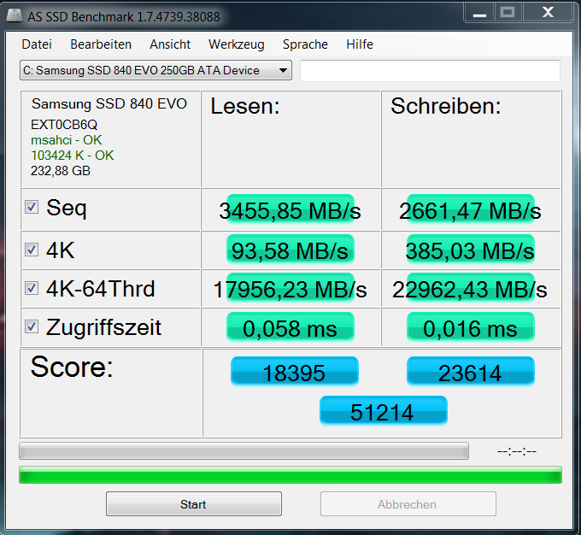Uncheck the Seq test checkbox
The width and height of the screenshot is (581, 535).
[32, 207]
